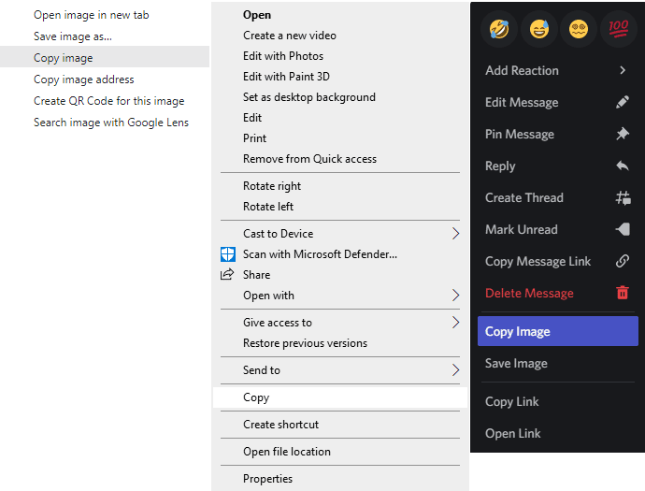Choose Save Image in Discord menu

pyautogui.click(x=516, y=364)
